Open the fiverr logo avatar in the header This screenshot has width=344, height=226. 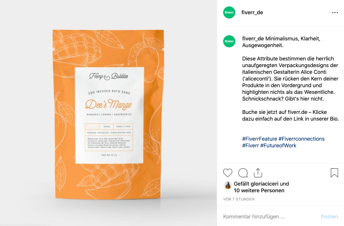229,12
